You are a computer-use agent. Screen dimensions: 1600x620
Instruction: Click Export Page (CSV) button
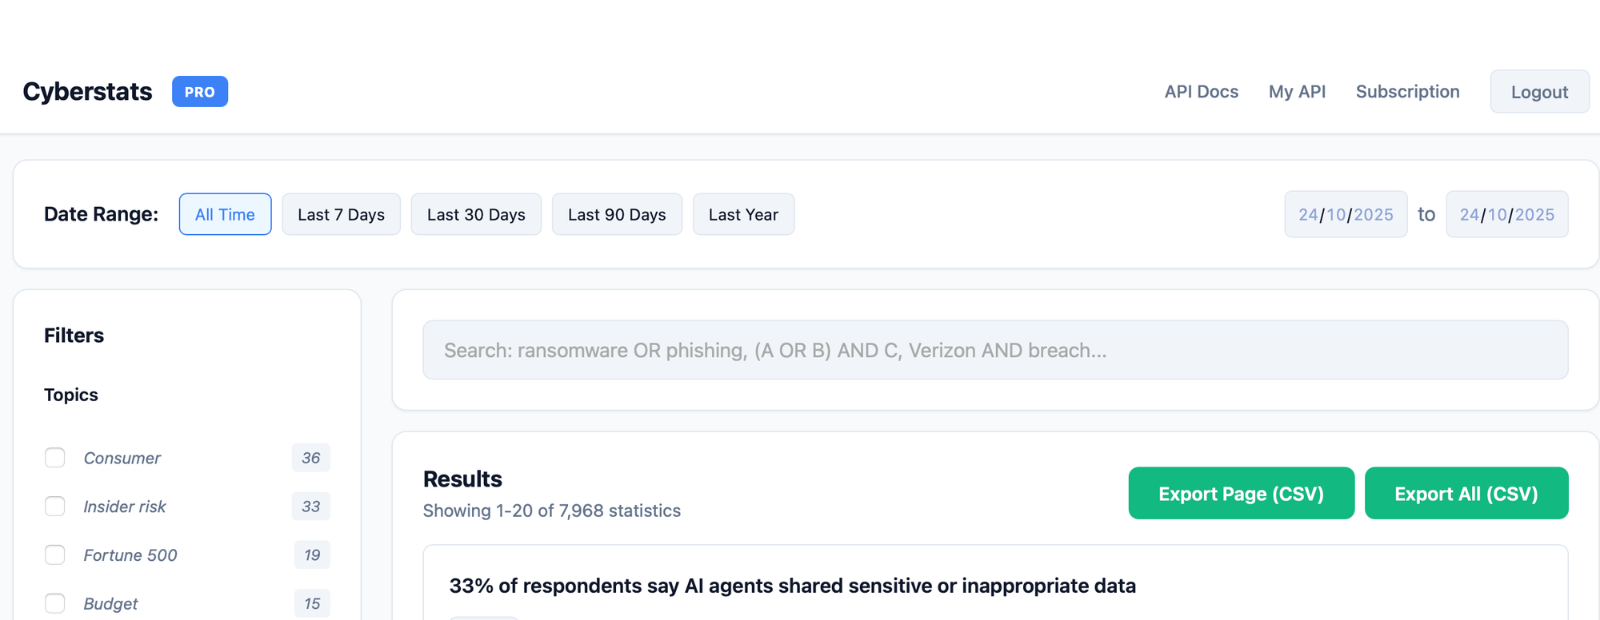(x=1241, y=494)
